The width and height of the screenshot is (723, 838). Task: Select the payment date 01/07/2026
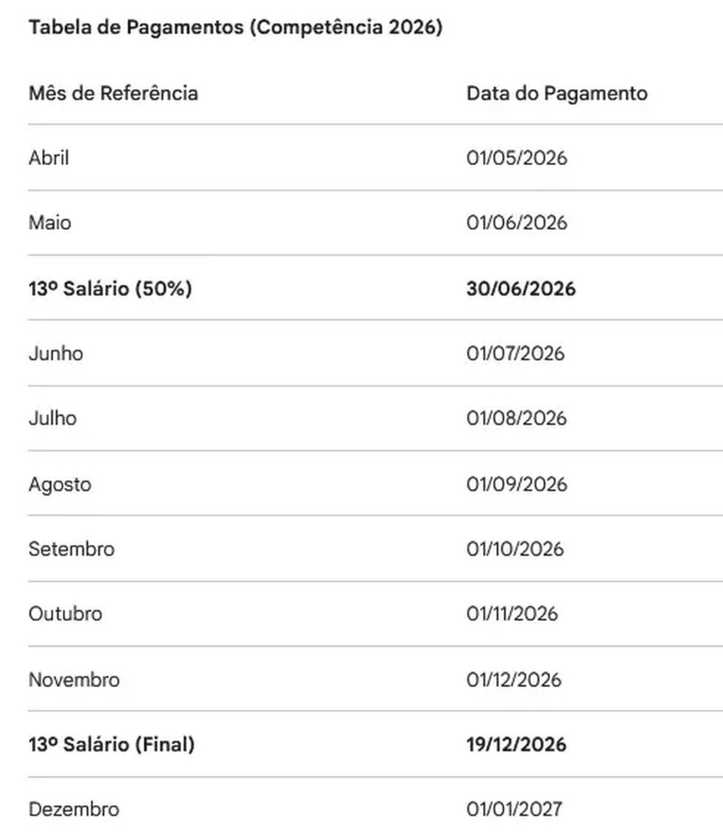point(515,354)
